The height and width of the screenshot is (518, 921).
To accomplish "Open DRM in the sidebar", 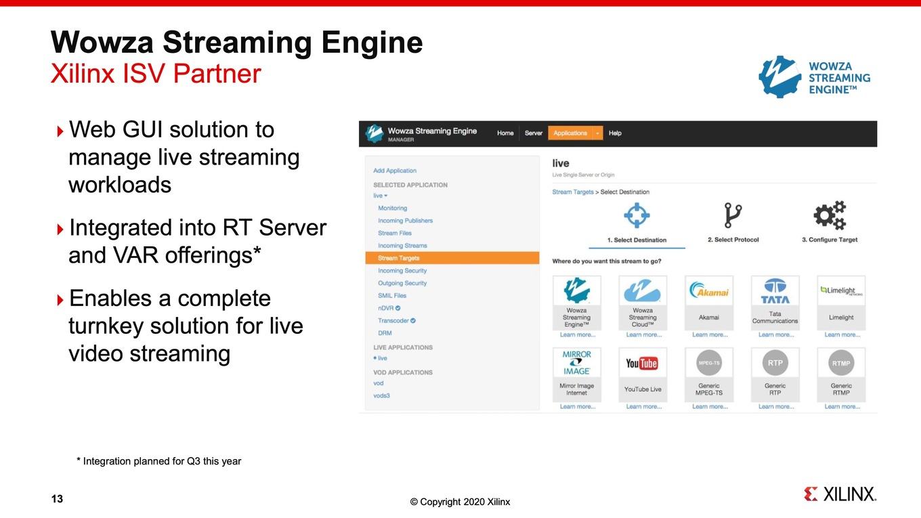I will [385, 333].
